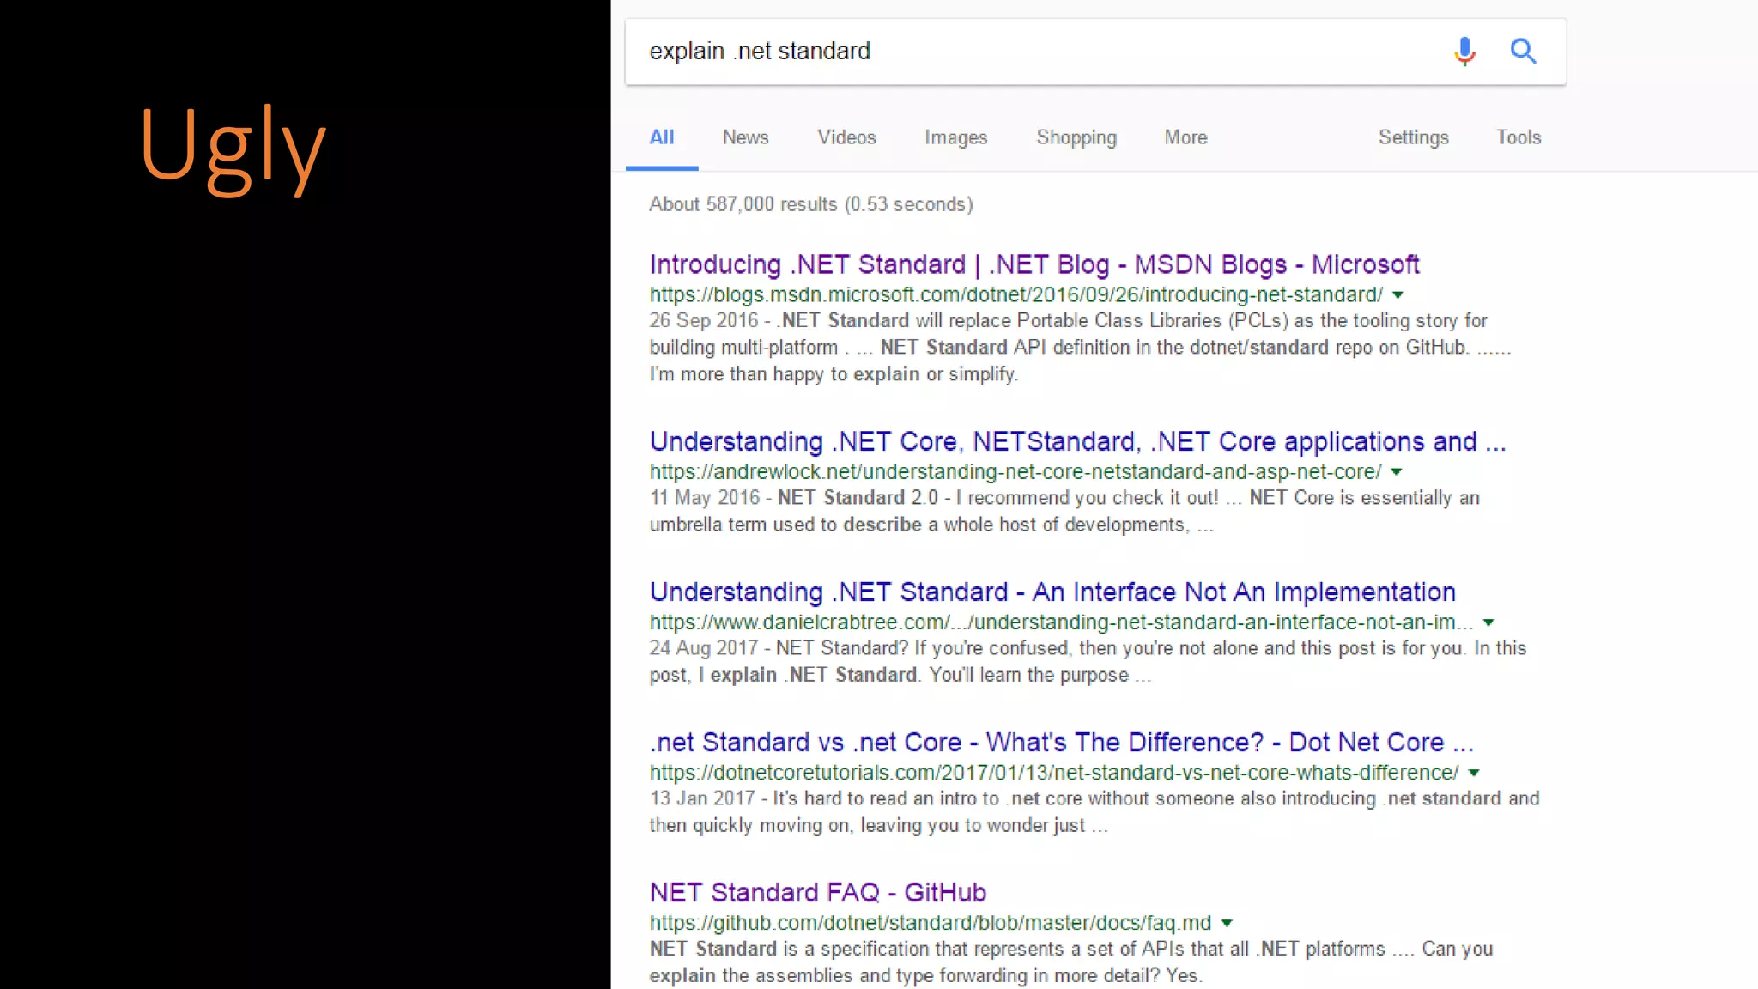Expand dropdown arrow beside andrewlock.net URL
Viewport: 1758px width, 989px height.
[1397, 472]
